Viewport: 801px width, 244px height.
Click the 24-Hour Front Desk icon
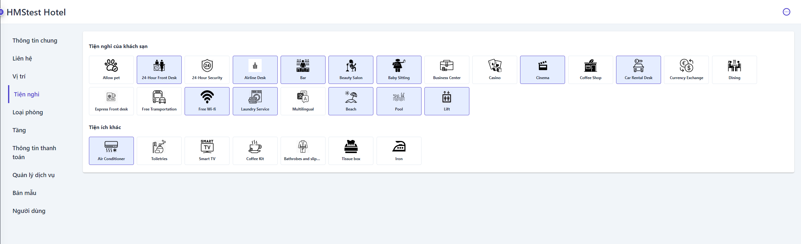click(x=159, y=65)
